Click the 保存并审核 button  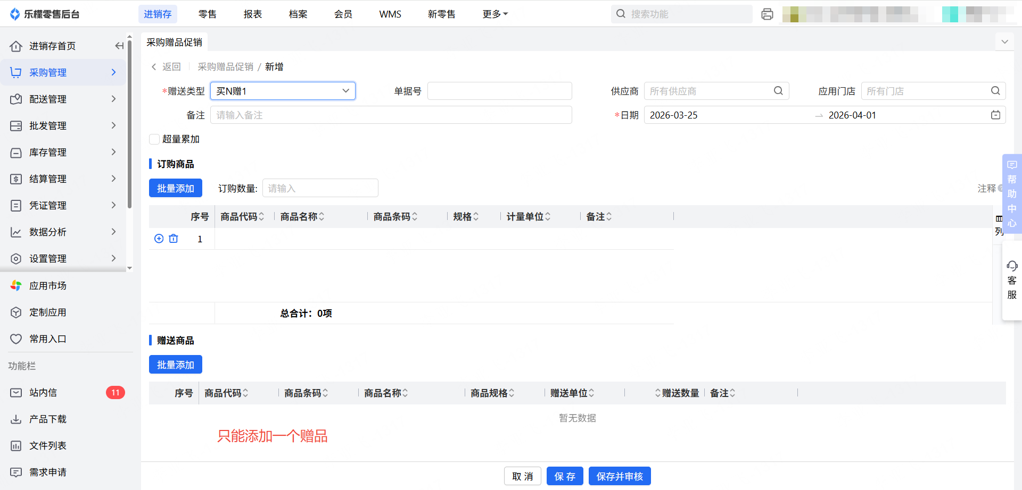coord(620,476)
